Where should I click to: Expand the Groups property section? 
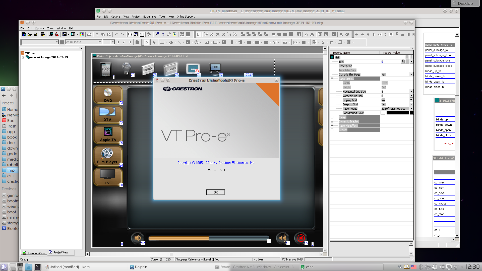[332, 130]
